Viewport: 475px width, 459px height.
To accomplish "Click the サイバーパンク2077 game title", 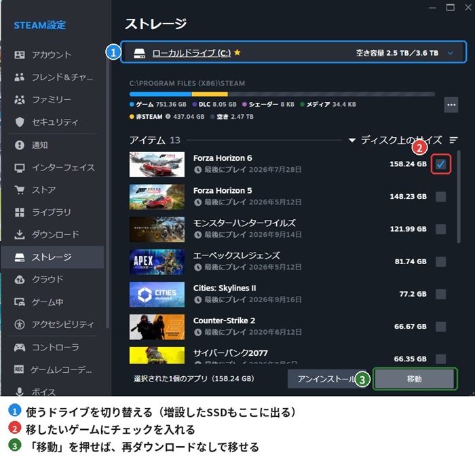I will (231, 353).
